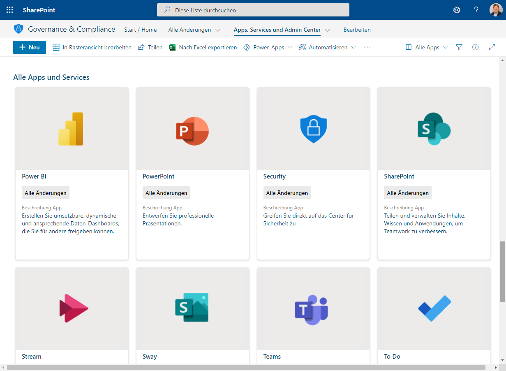
Task: Click the Sway app icon
Action: 192,307
